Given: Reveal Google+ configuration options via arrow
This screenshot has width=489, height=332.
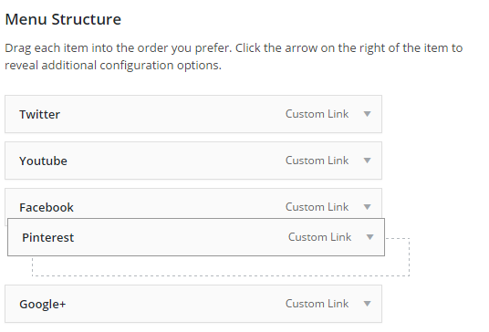Looking at the screenshot, I should (368, 304).
